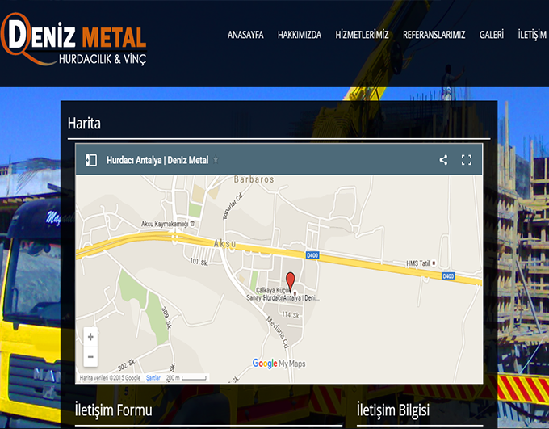Open the map sidebar panel toggle
This screenshot has height=429, width=549.
[x=91, y=160]
